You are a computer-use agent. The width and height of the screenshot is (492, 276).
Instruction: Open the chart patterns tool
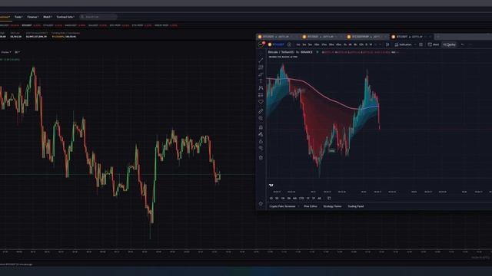click(261, 88)
